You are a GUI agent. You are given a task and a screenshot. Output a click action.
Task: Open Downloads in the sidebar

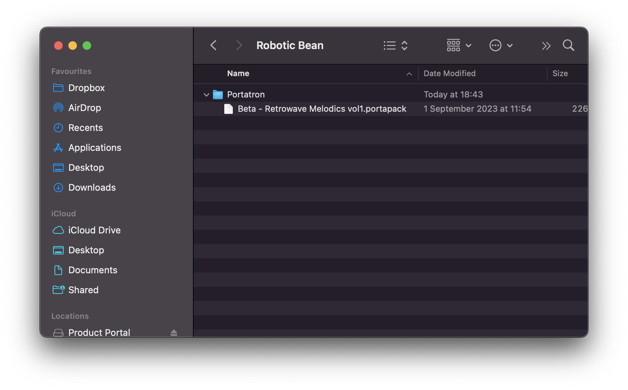tap(92, 188)
